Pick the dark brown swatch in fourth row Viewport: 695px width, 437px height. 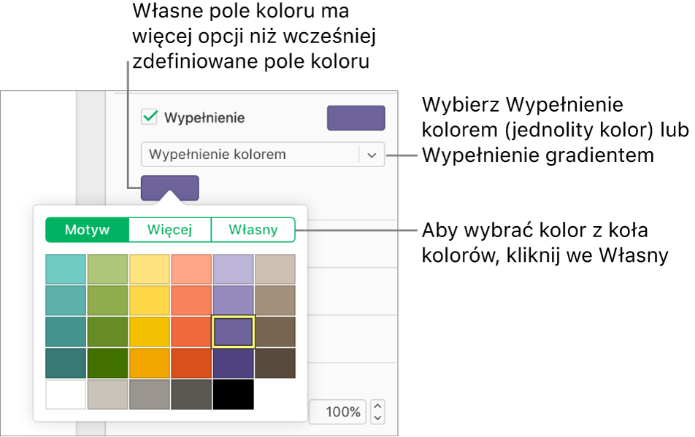tap(275, 363)
